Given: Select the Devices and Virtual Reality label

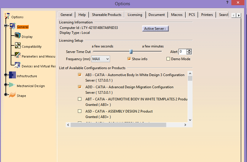Looking at the screenshot, I should coord(39,66).
